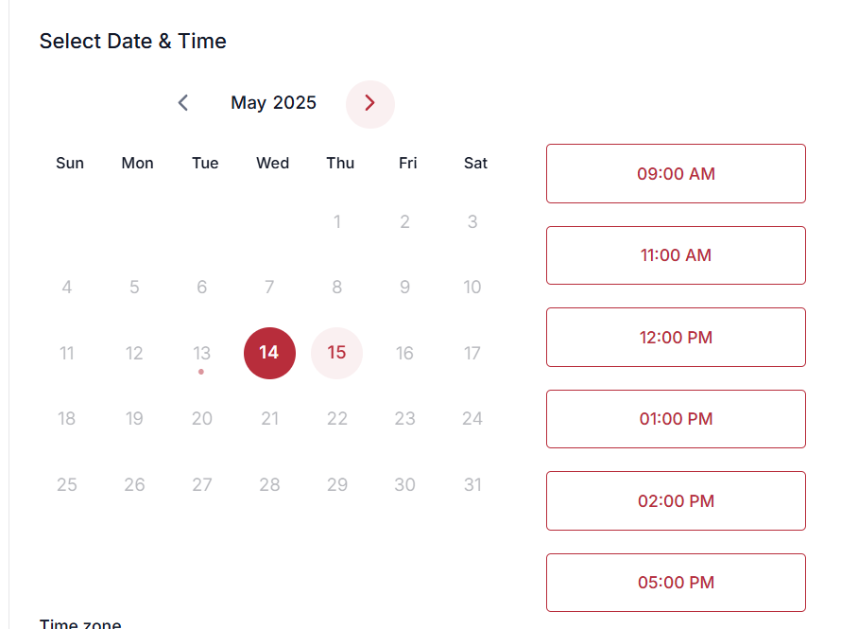Select the 09:00 AM time slot

click(x=676, y=173)
